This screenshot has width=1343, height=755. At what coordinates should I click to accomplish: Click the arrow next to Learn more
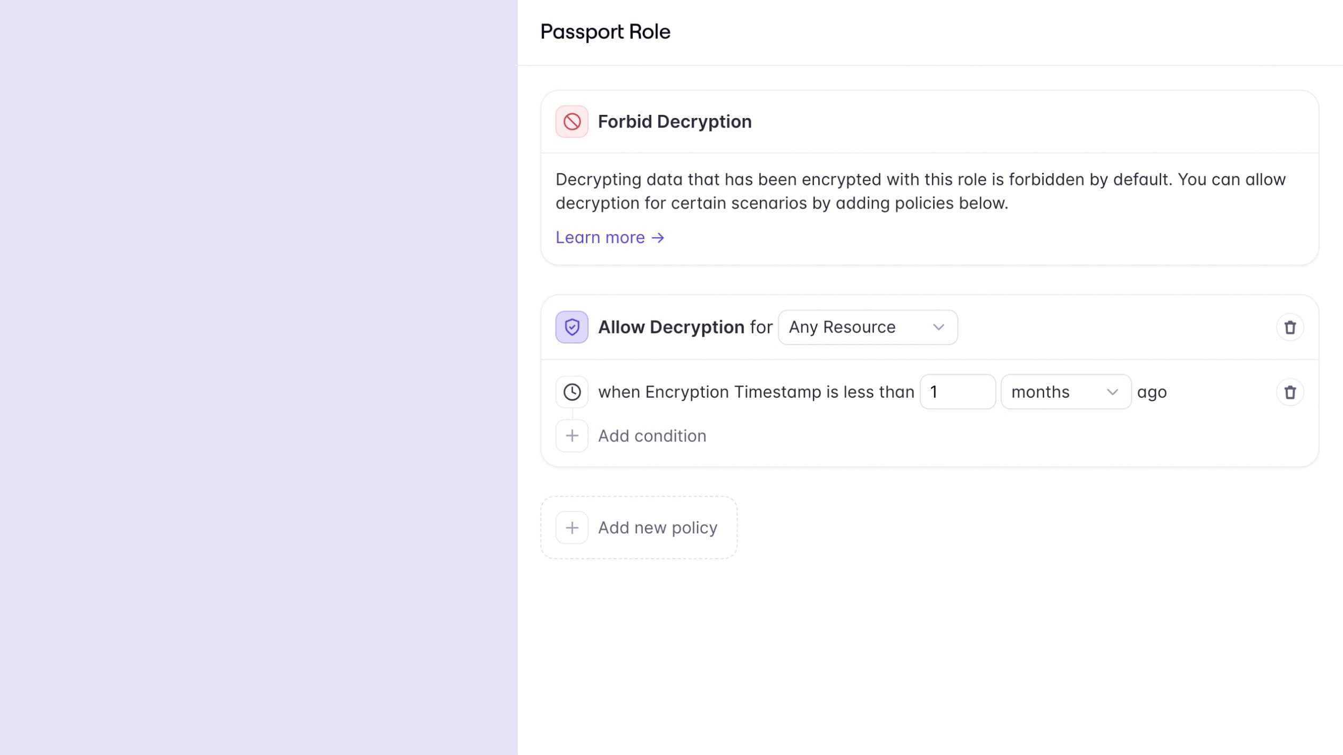658,238
